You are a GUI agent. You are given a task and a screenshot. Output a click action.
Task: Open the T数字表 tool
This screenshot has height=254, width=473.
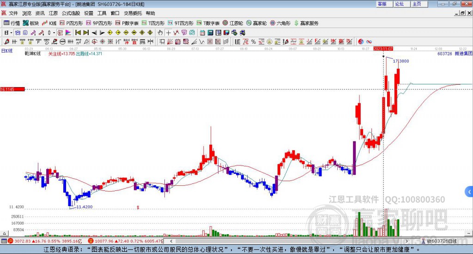[x=208, y=23]
